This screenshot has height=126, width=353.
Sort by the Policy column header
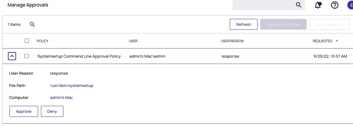(43, 41)
